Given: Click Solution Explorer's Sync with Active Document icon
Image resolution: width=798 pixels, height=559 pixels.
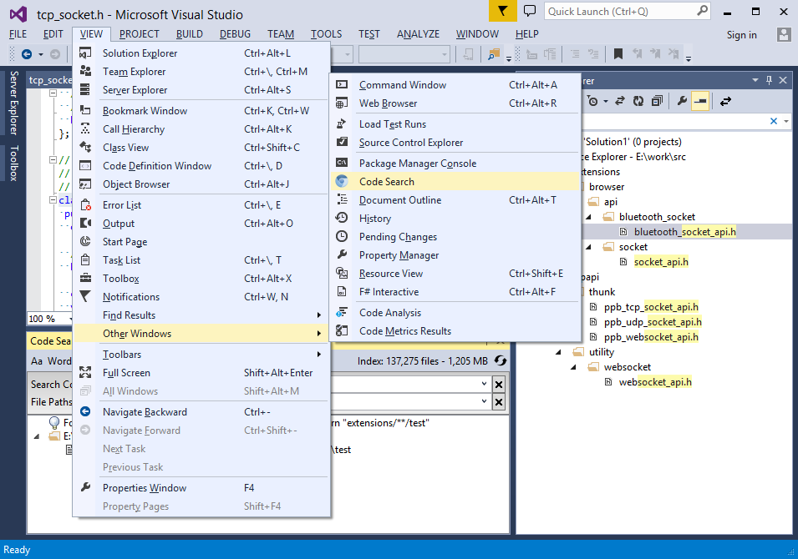Looking at the screenshot, I should pyautogui.click(x=619, y=101).
